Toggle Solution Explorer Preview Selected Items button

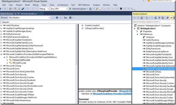[171, 18]
